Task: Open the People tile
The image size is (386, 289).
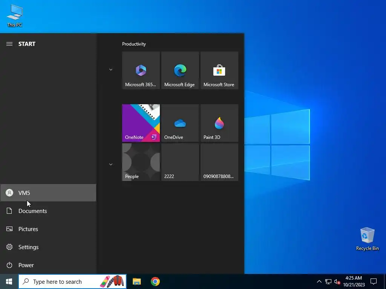Action: 141,162
